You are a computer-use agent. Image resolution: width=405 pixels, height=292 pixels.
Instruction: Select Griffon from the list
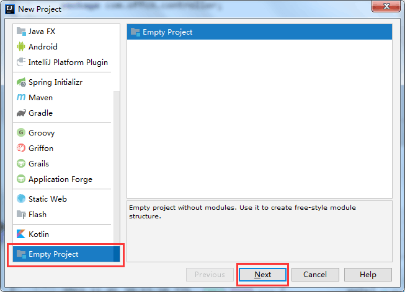[x=63, y=148]
